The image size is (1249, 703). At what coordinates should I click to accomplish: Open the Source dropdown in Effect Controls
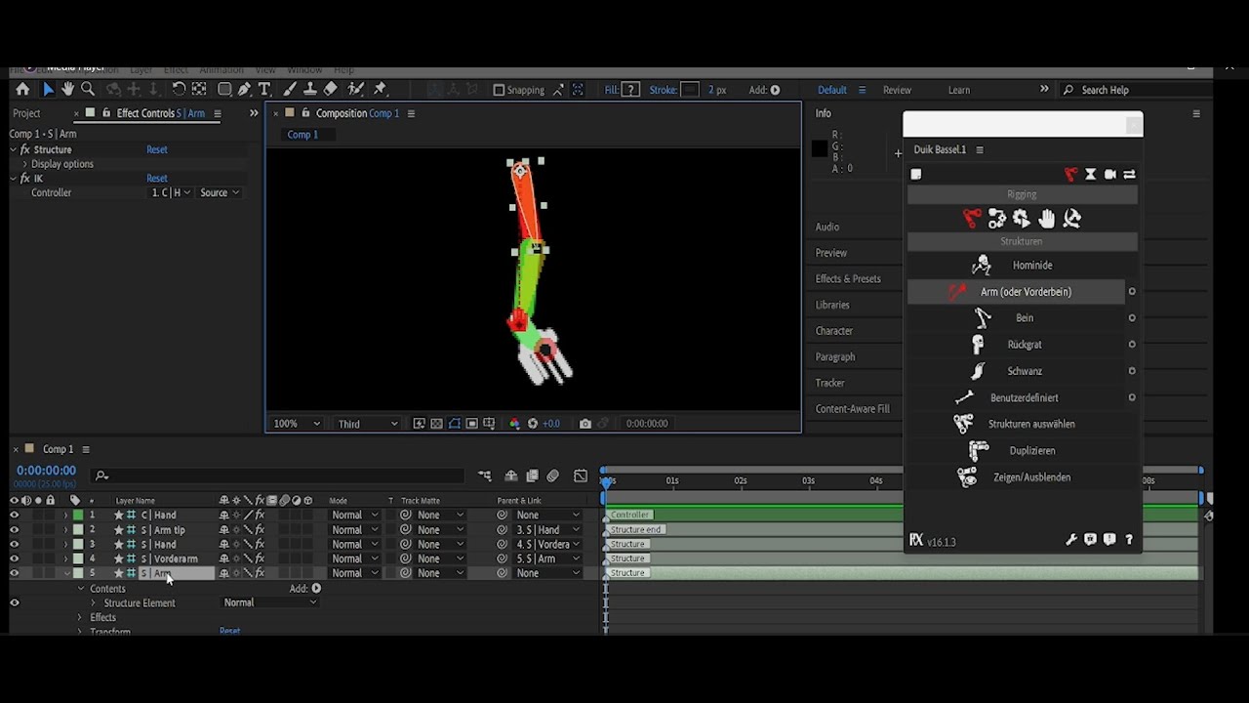220,192
